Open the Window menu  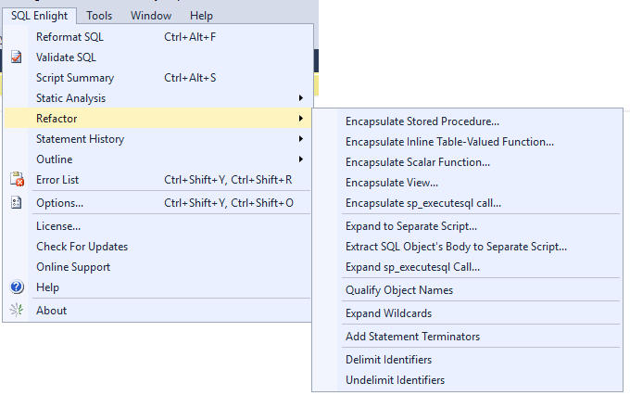151,16
